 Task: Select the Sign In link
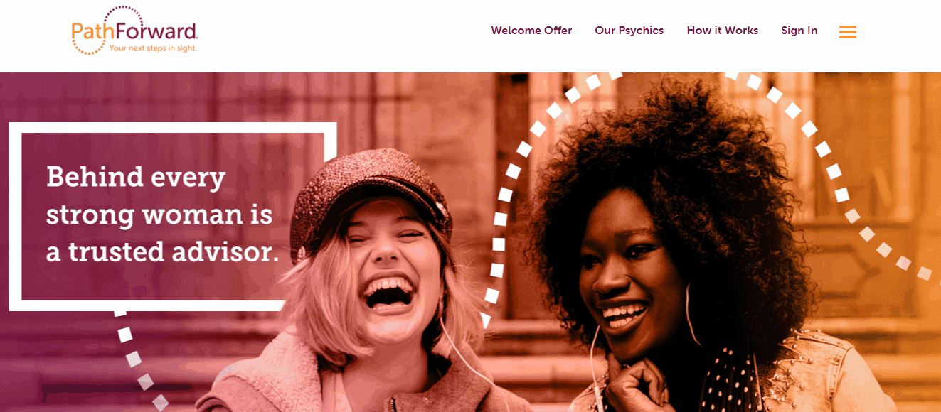coord(799,31)
